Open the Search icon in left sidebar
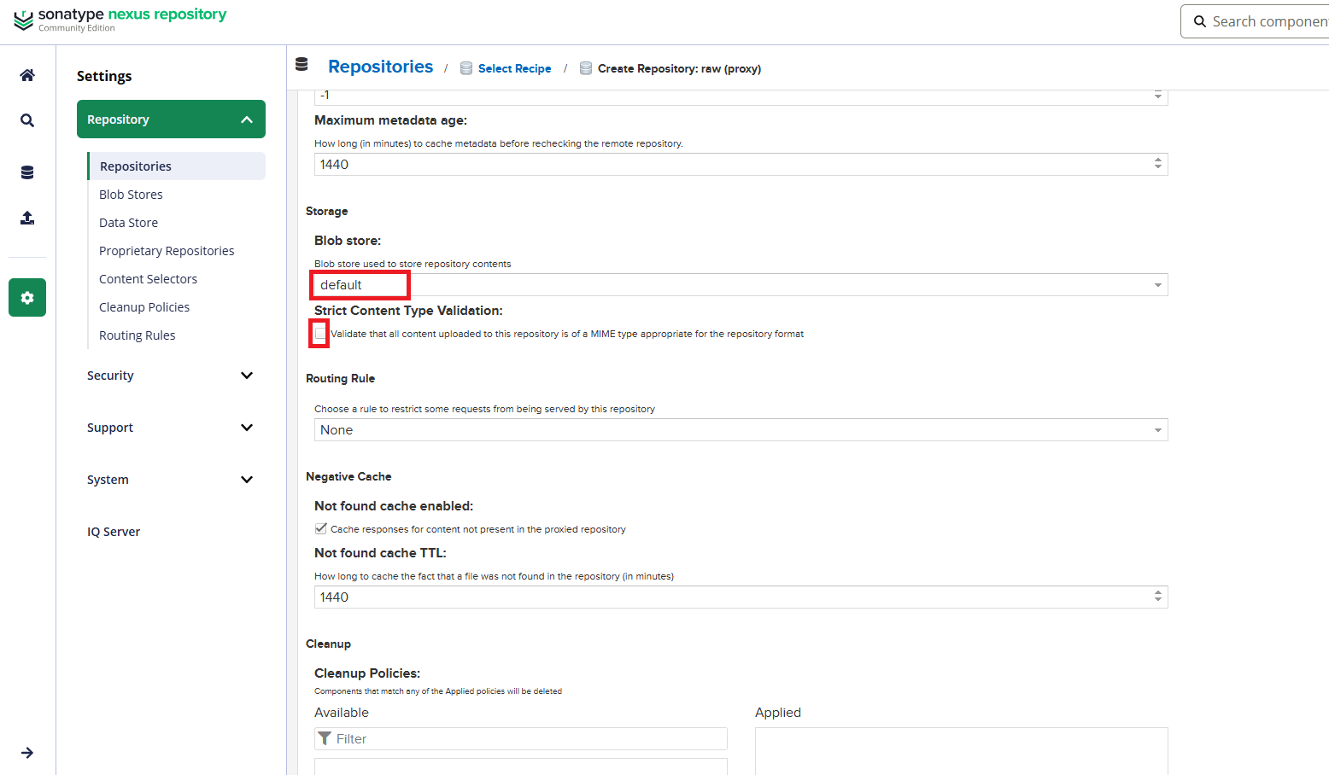This screenshot has height=775, width=1329. [27, 120]
